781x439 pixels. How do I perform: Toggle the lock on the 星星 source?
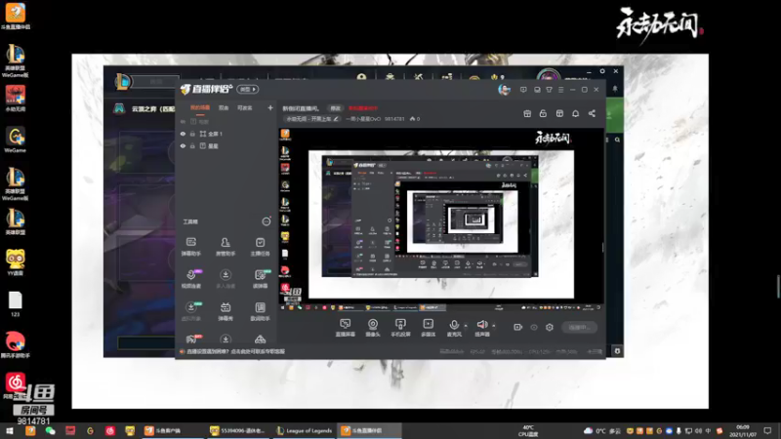point(192,145)
